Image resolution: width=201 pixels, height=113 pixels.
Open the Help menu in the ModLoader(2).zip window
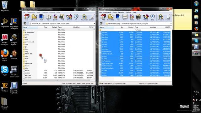134,12
